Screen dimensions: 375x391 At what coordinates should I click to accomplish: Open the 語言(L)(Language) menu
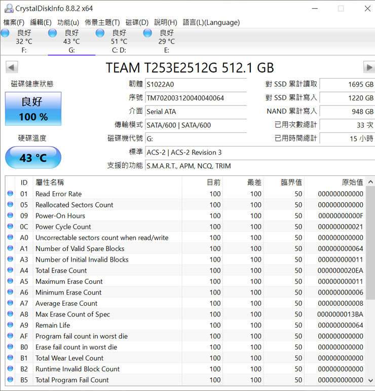pos(211,22)
